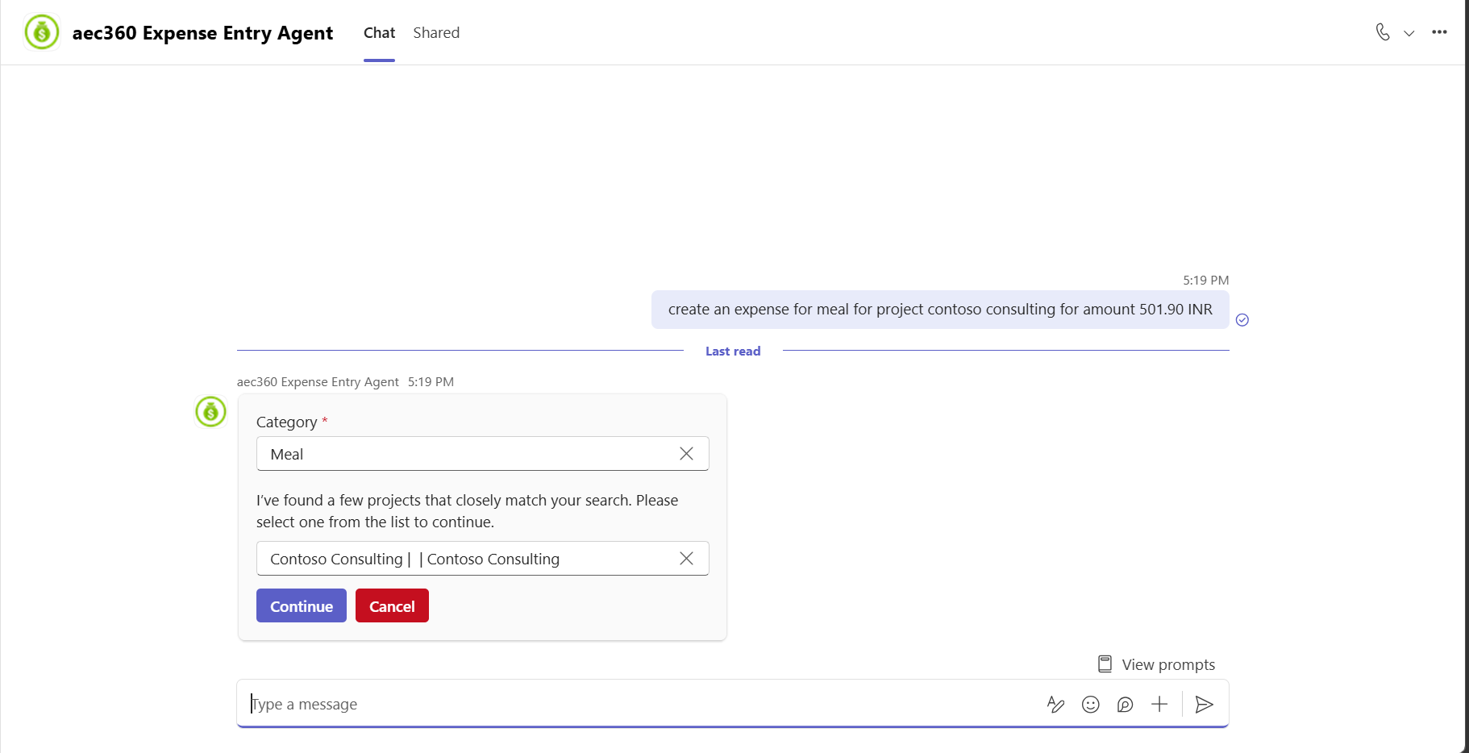Open the loop components icon
The height and width of the screenshot is (753, 1469).
1126,705
